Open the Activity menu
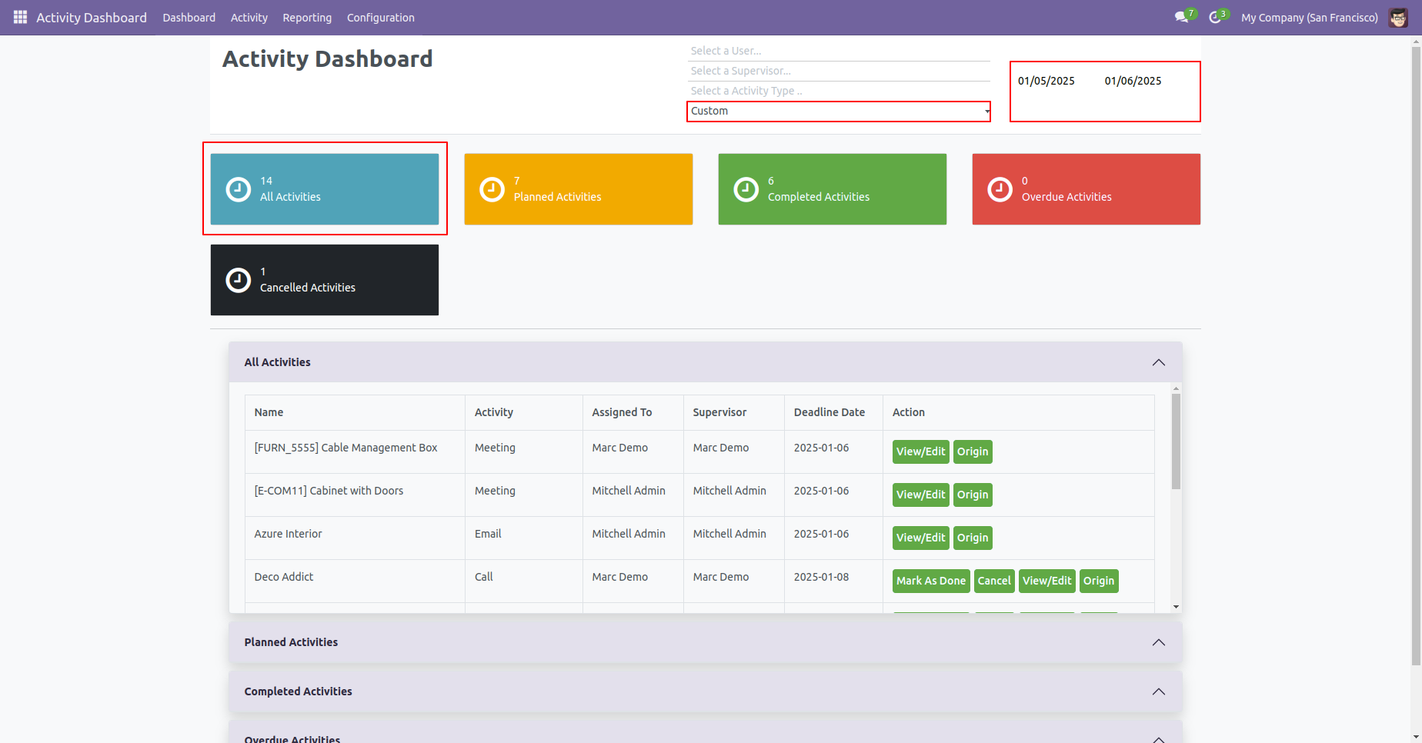 click(x=249, y=17)
